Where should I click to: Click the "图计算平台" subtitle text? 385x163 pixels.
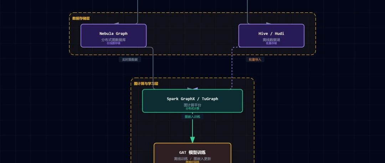(192, 105)
